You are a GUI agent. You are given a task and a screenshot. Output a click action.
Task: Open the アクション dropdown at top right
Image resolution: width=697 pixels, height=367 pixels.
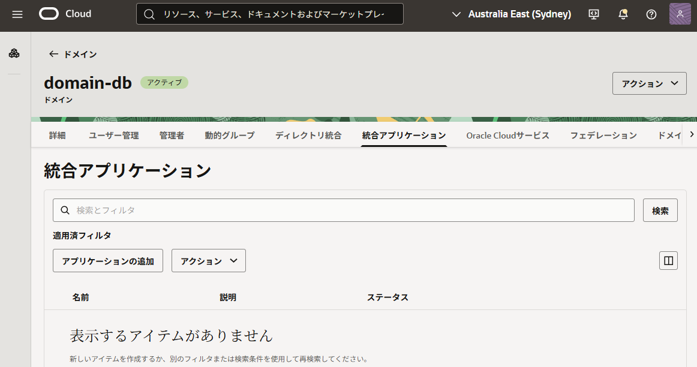pos(649,83)
